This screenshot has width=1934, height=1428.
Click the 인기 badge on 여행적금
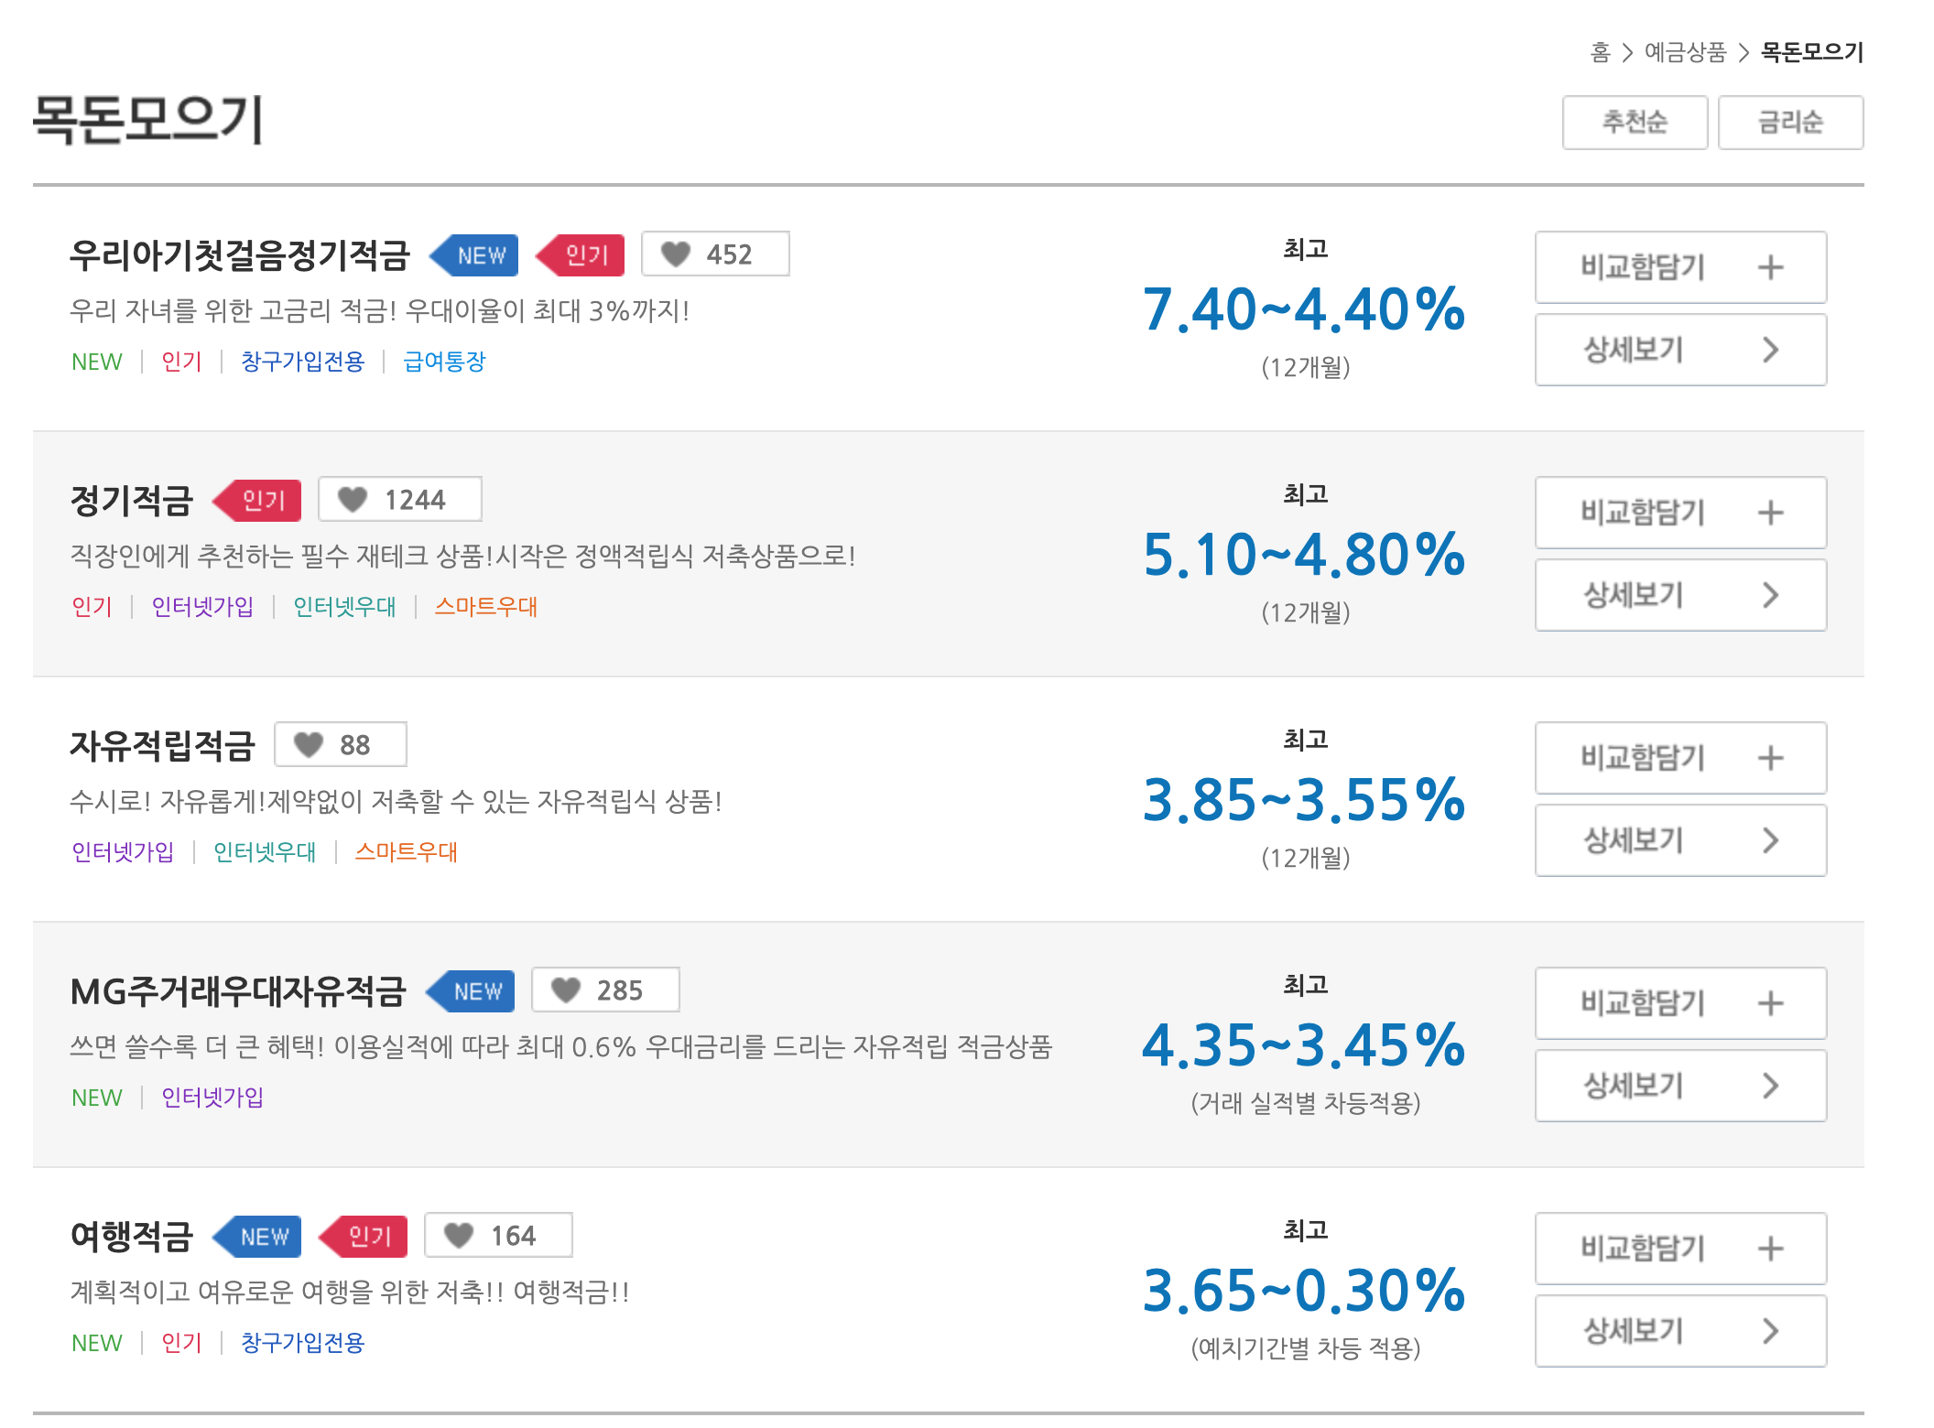pos(364,1236)
